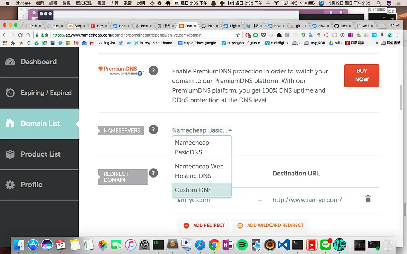The width and height of the screenshot is (407, 254).
Task: Open the Dashboard sidebar section
Action: [39, 62]
